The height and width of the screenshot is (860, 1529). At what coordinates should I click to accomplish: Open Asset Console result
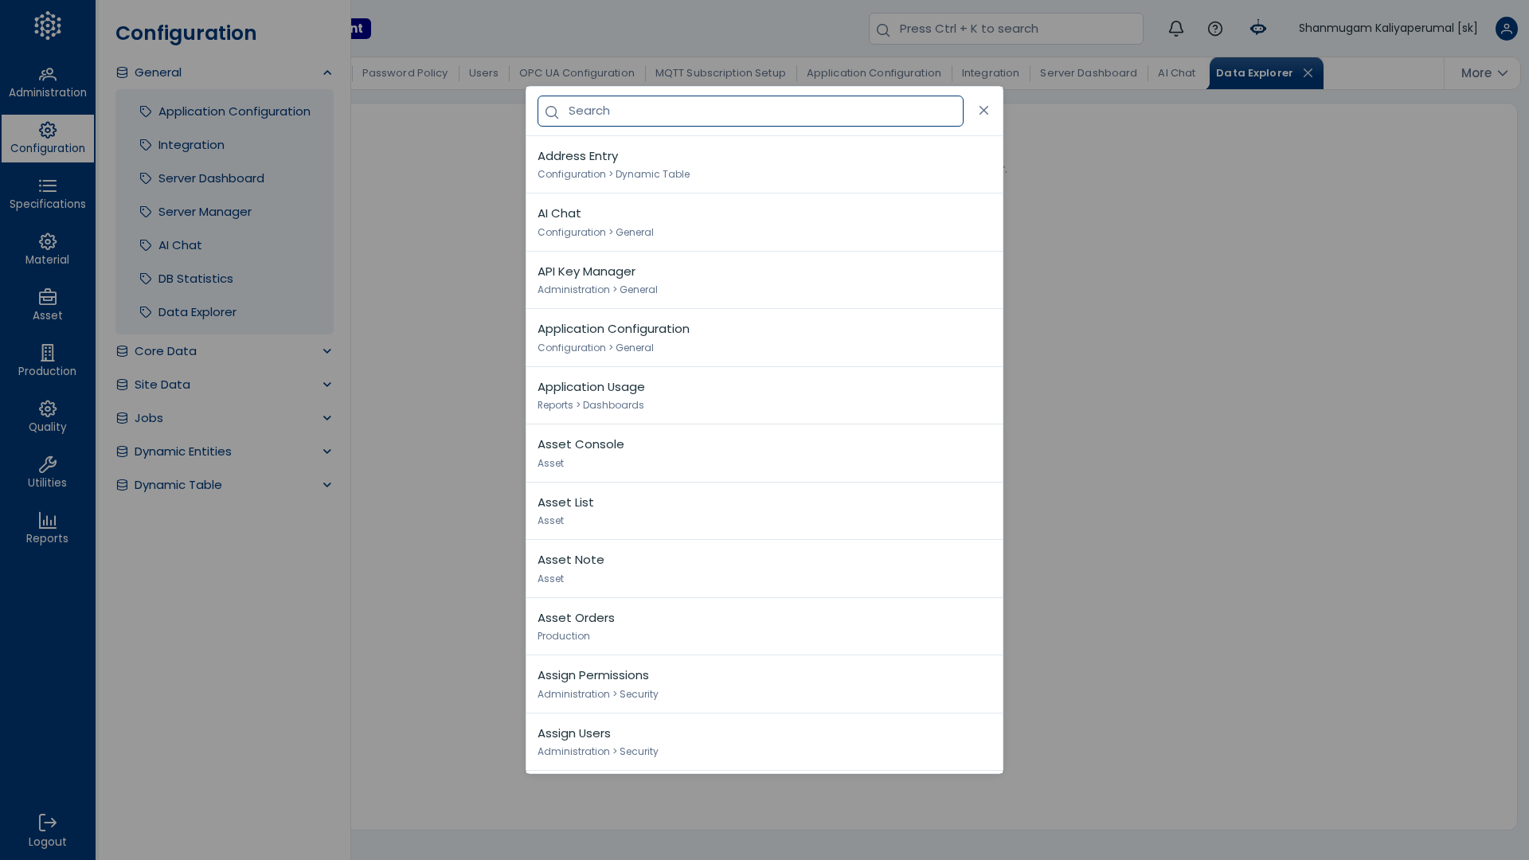[x=764, y=454]
